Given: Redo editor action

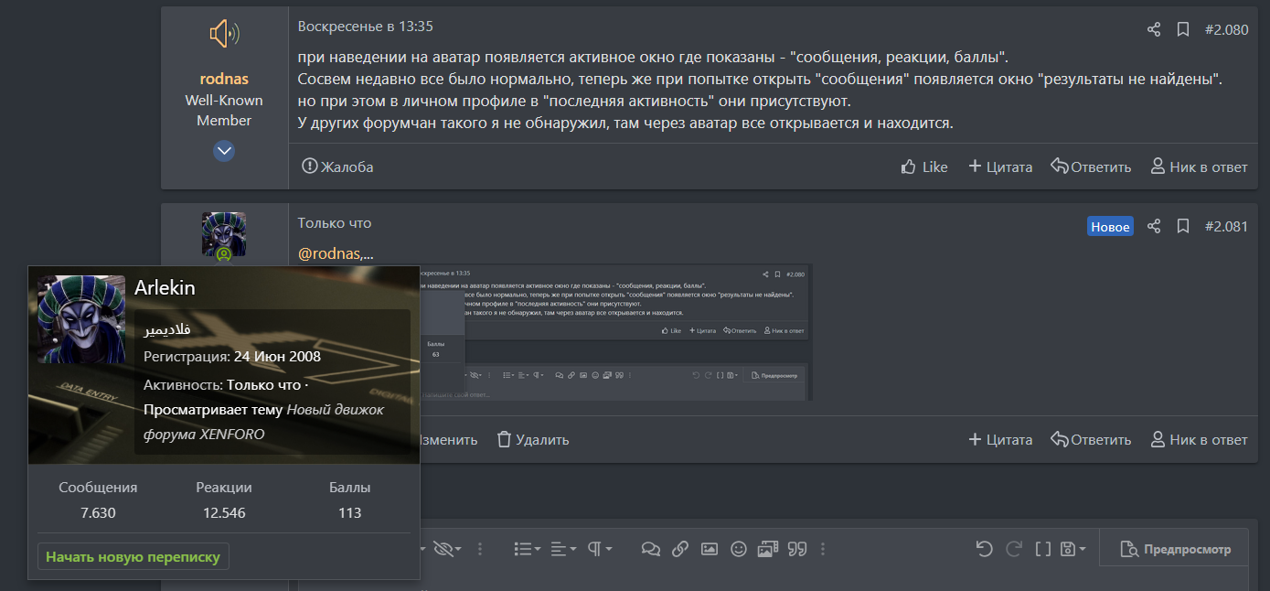Looking at the screenshot, I should point(1013,549).
